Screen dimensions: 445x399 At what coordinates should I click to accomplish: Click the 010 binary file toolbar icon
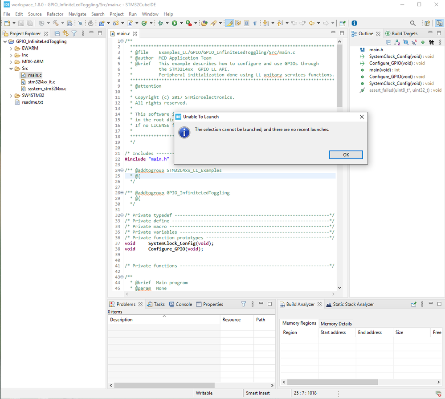click(70, 23)
